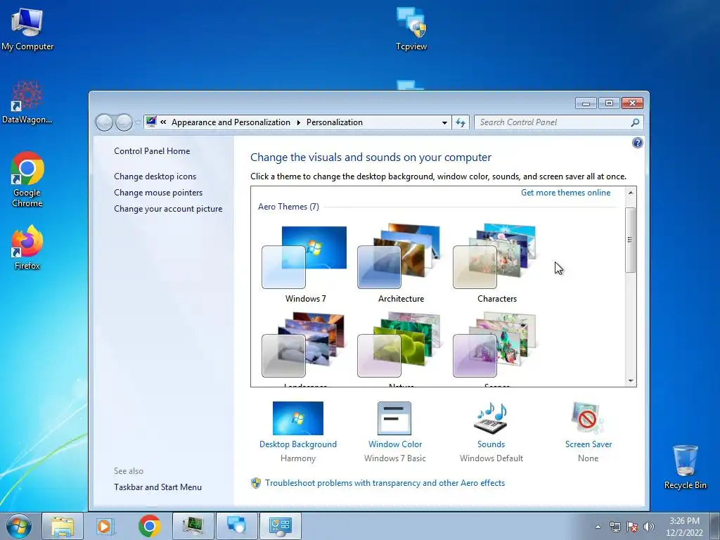The height and width of the screenshot is (540, 720).
Task: Select the Characters theme
Action: click(x=496, y=264)
